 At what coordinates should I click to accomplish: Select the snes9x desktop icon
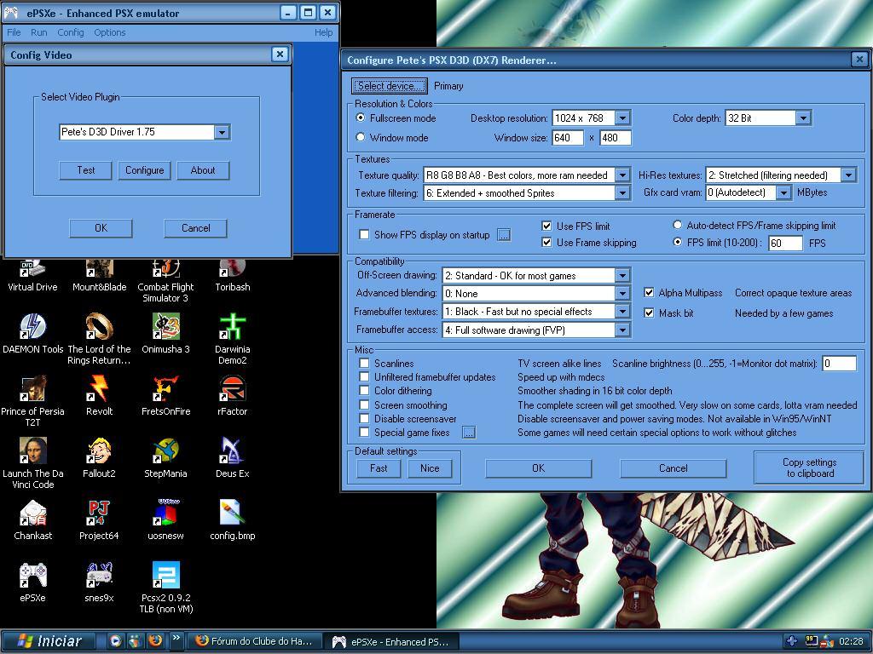pos(99,582)
